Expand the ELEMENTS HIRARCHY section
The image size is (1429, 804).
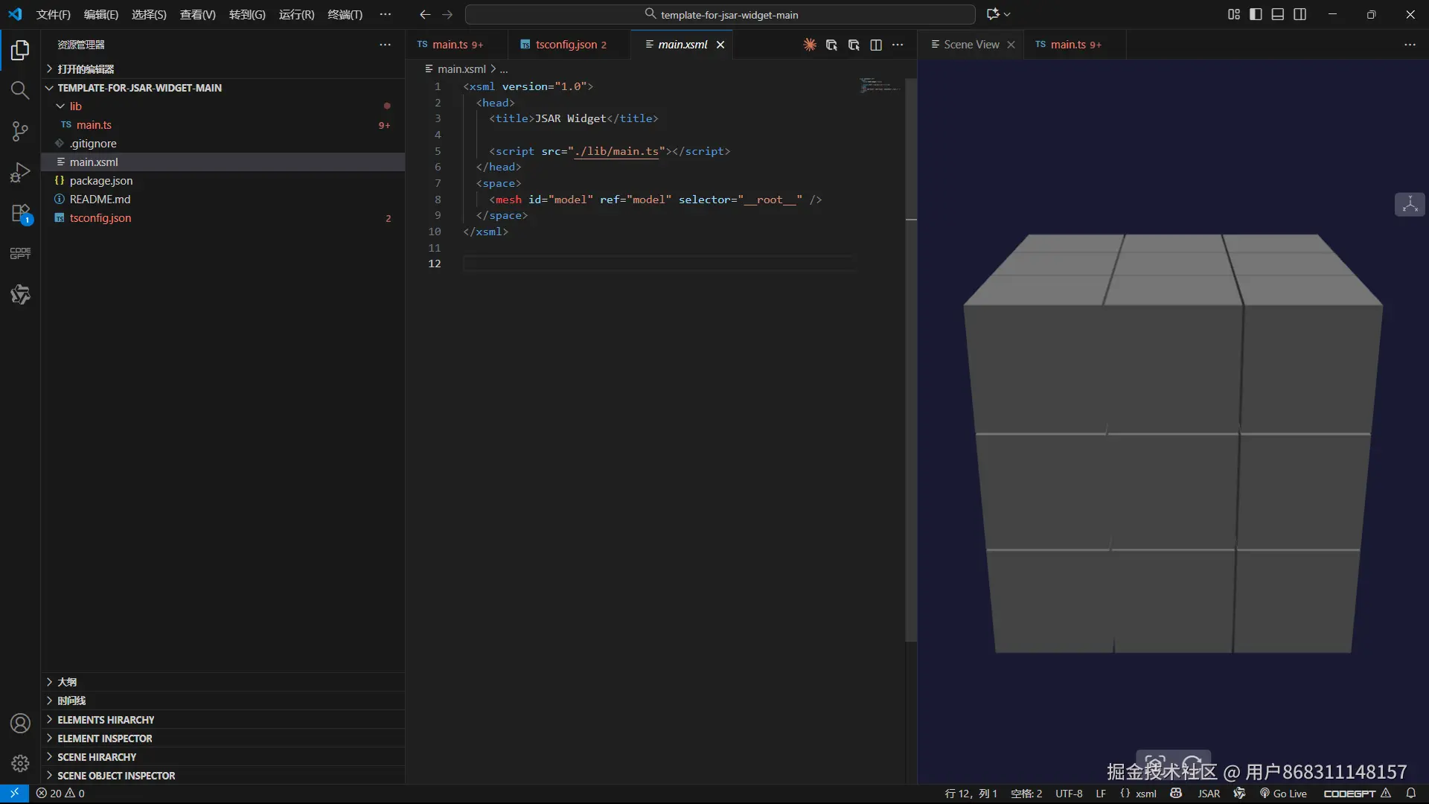tap(106, 720)
